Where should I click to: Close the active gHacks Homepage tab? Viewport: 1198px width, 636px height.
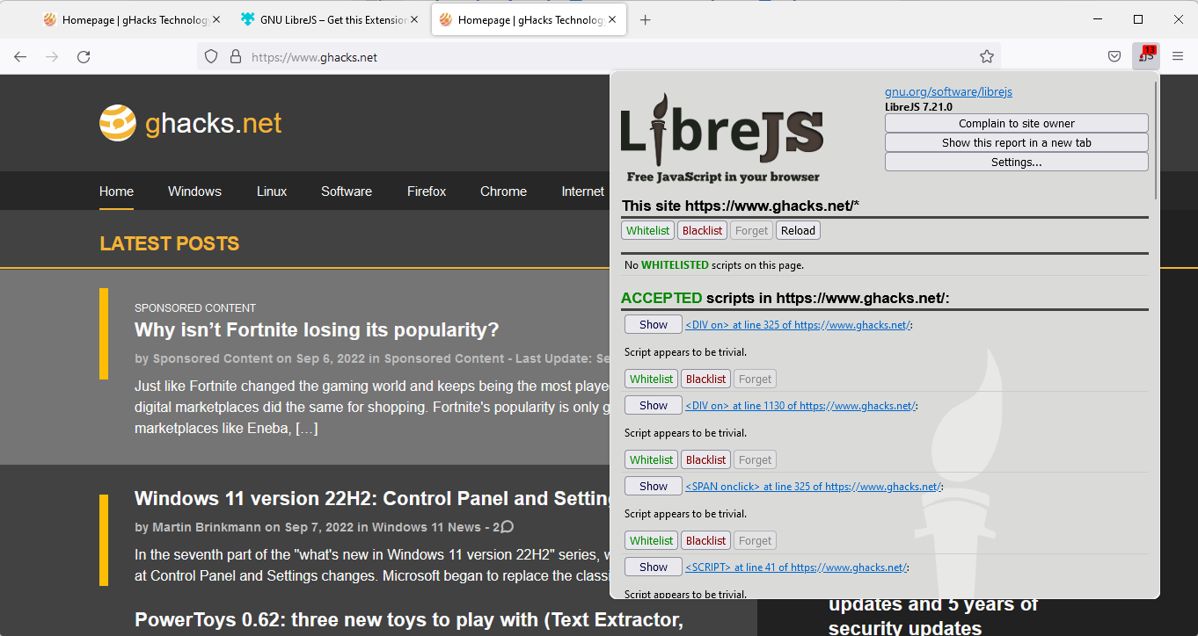tap(612, 19)
